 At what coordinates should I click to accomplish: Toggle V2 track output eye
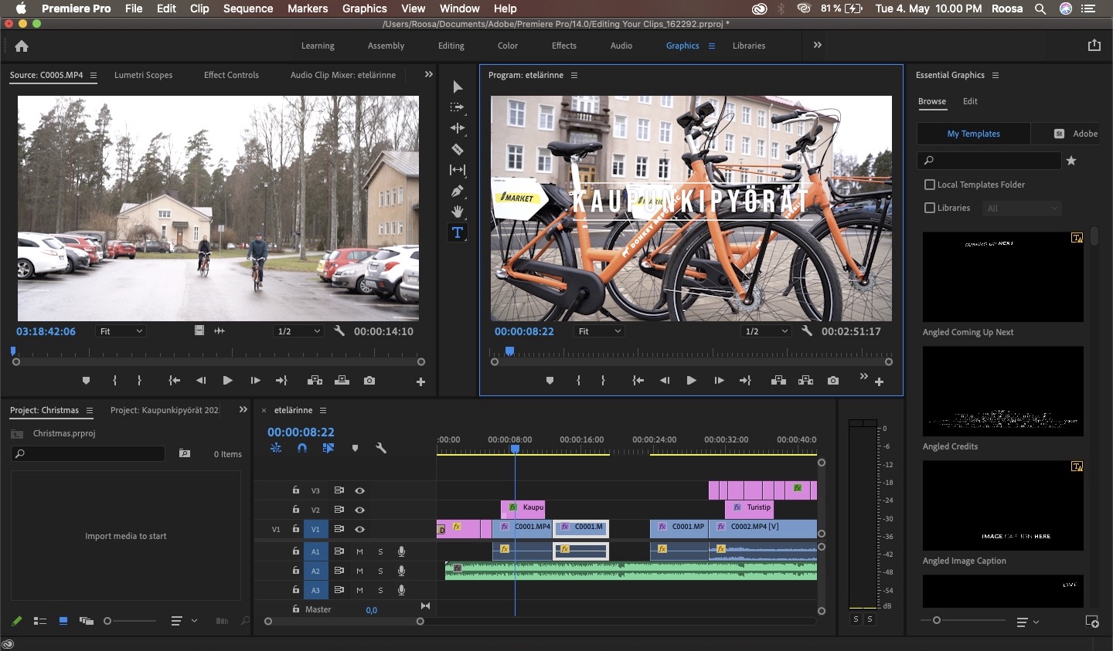click(359, 510)
